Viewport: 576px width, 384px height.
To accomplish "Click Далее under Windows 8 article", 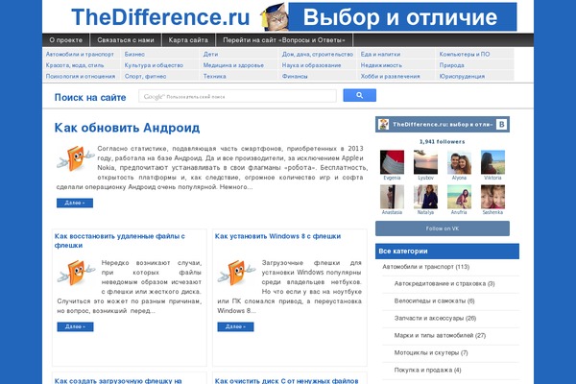I will 235,326.
